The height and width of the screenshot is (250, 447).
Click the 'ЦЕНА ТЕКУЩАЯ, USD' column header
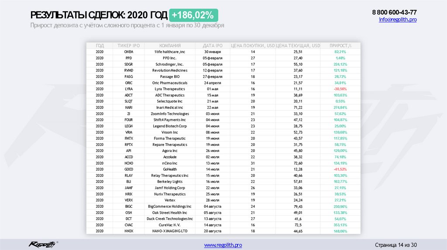point(298,45)
